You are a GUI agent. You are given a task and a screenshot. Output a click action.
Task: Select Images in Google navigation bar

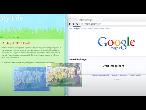coord(77,28)
